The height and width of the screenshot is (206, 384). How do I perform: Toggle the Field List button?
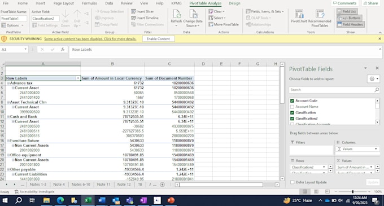(347, 11)
